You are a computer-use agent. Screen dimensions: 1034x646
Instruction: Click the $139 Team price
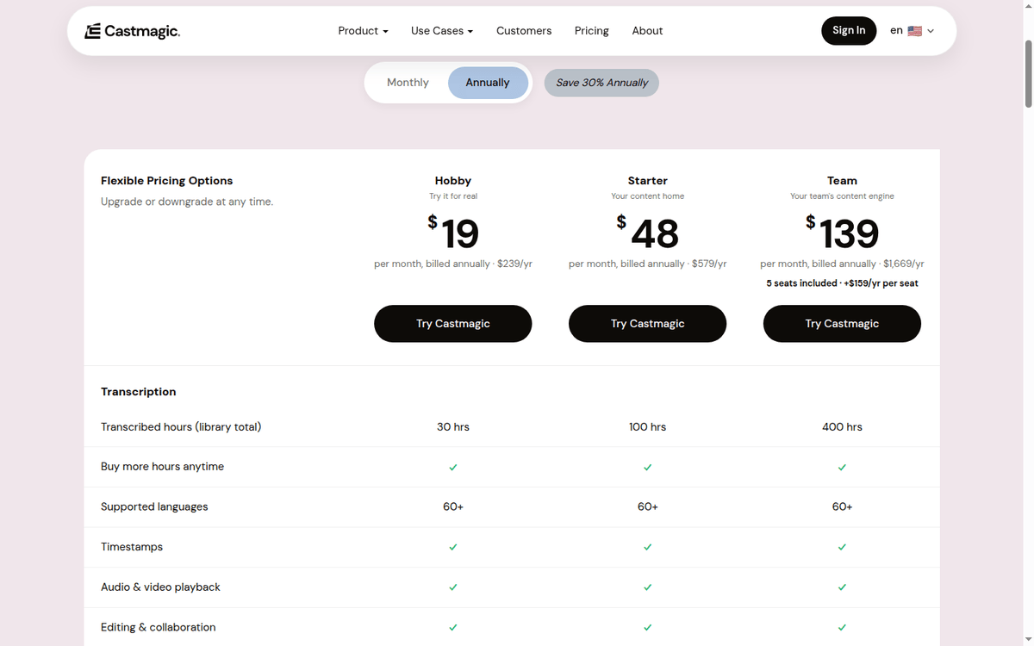coord(842,233)
